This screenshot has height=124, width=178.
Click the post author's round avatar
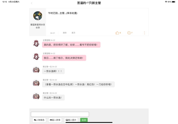point(38,16)
